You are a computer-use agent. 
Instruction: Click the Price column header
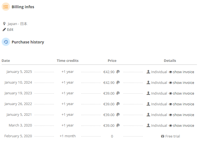(x=112, y=61)
